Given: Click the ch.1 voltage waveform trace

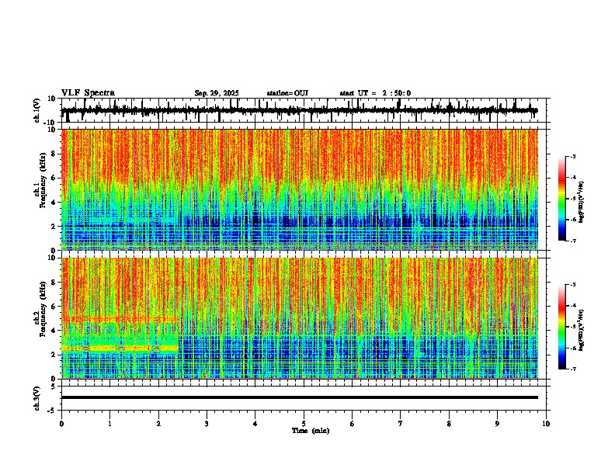Looking at the screenshot, I should click(x=300, y=110).
